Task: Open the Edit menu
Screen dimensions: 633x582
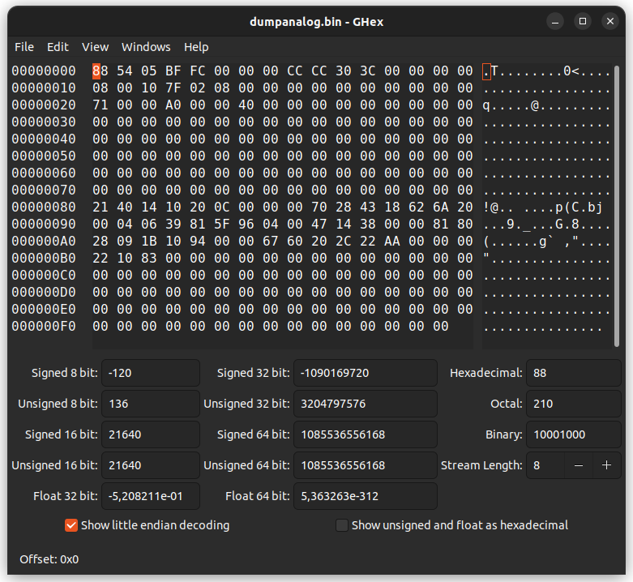Action: pyautogui.click(x=58, y=47)
